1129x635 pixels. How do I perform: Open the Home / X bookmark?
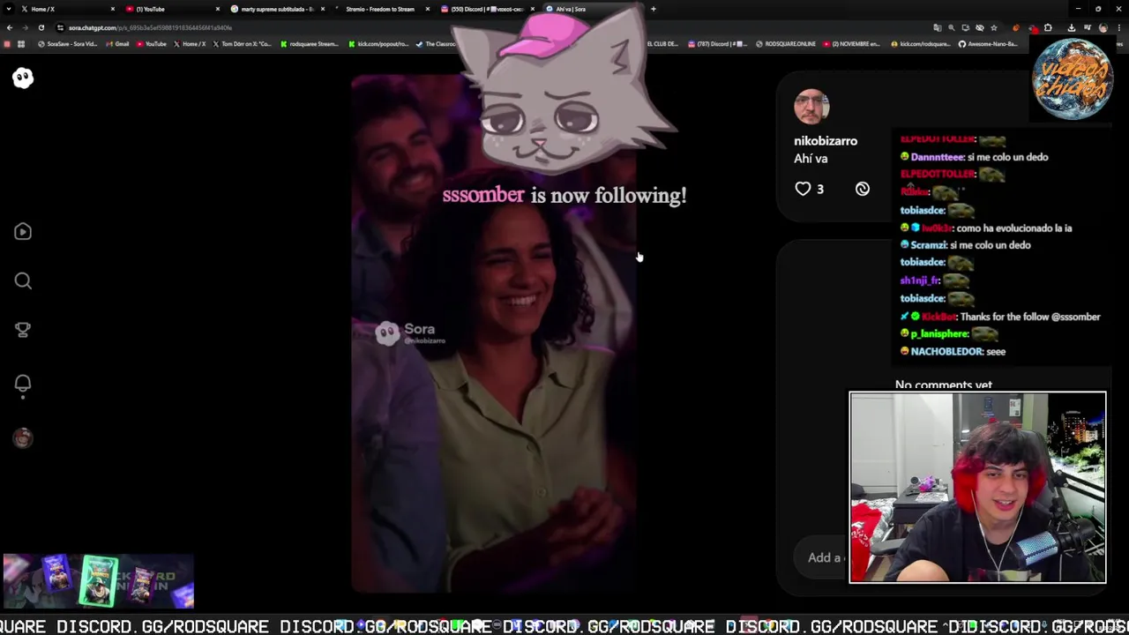click(x=190, y=44)
